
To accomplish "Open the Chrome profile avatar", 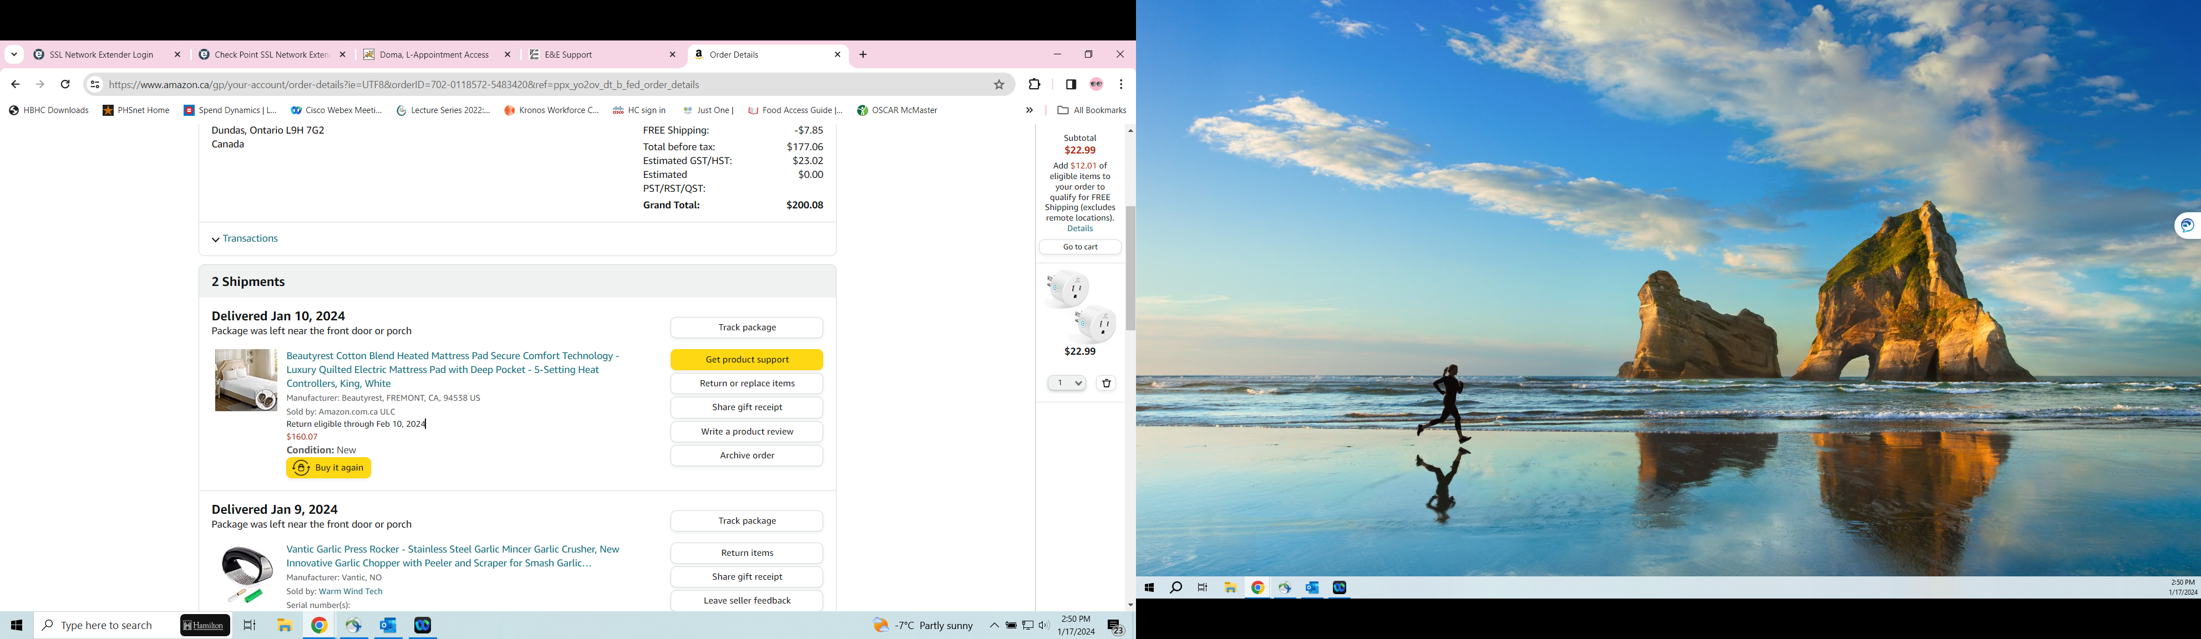I will coord(1096,84).
